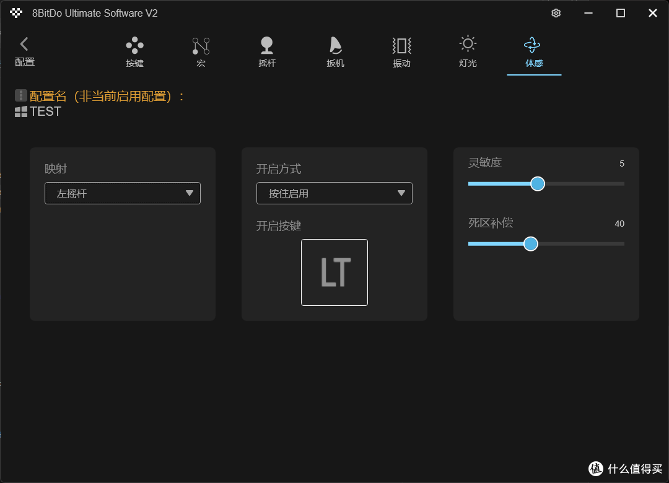Switch to the 摇杆 joystick tab

click(267, 52)
